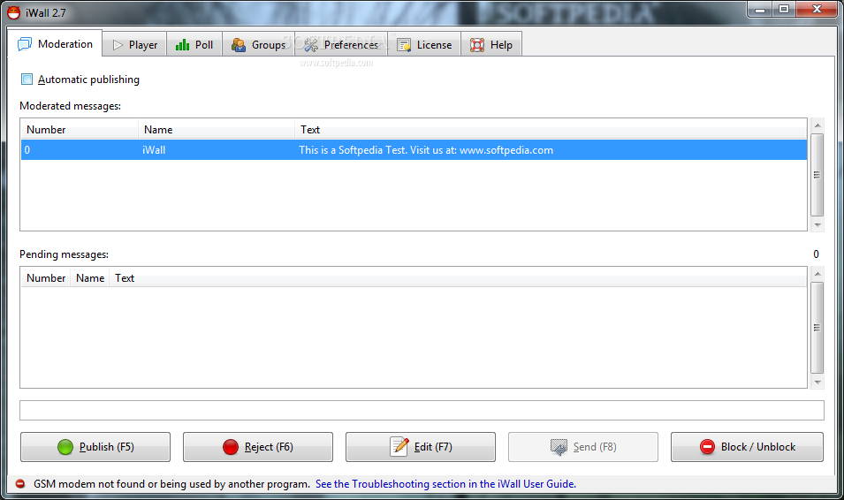The width and height of the screenshot is (844, 500).
Task: Click moderated messages scrollbar down arrow
Action: 817,225
